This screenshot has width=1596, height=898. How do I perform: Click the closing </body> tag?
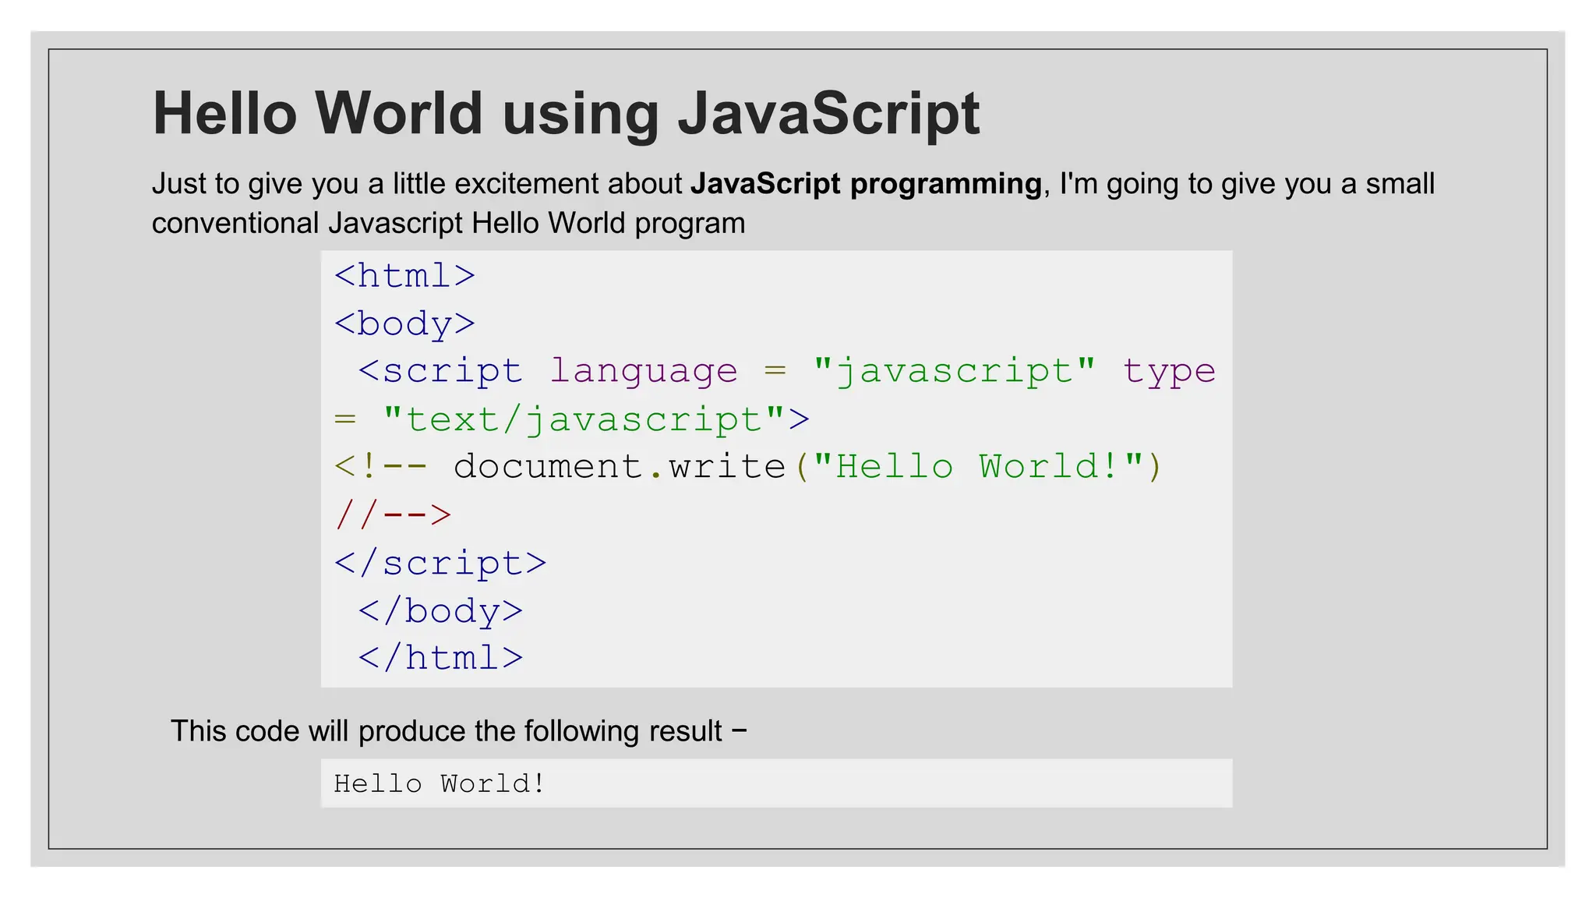coord(440,611)
